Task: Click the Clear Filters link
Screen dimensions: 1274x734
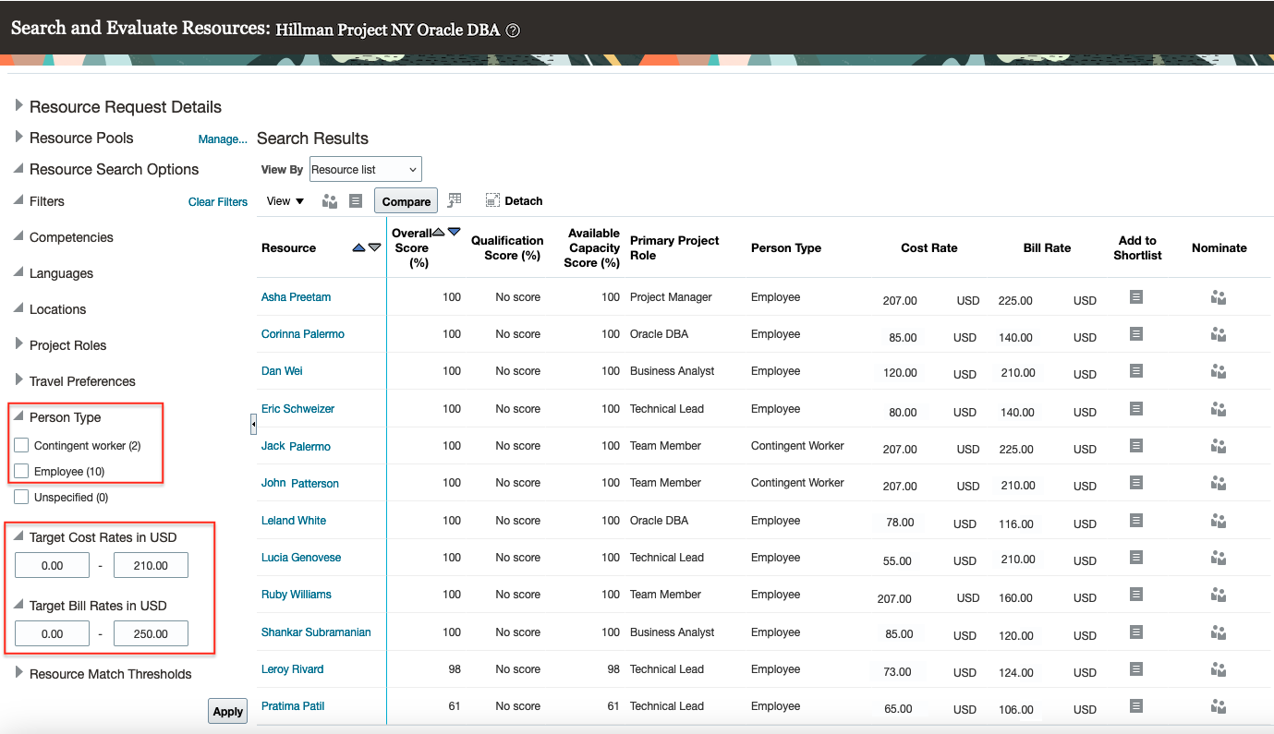Action: [218, 202]
